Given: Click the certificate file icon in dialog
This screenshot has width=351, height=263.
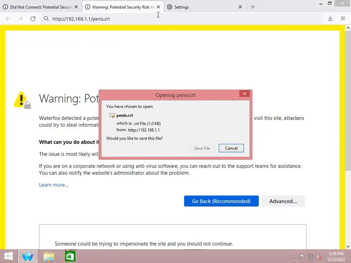Looking at the screenshot, I should [112, 115].
